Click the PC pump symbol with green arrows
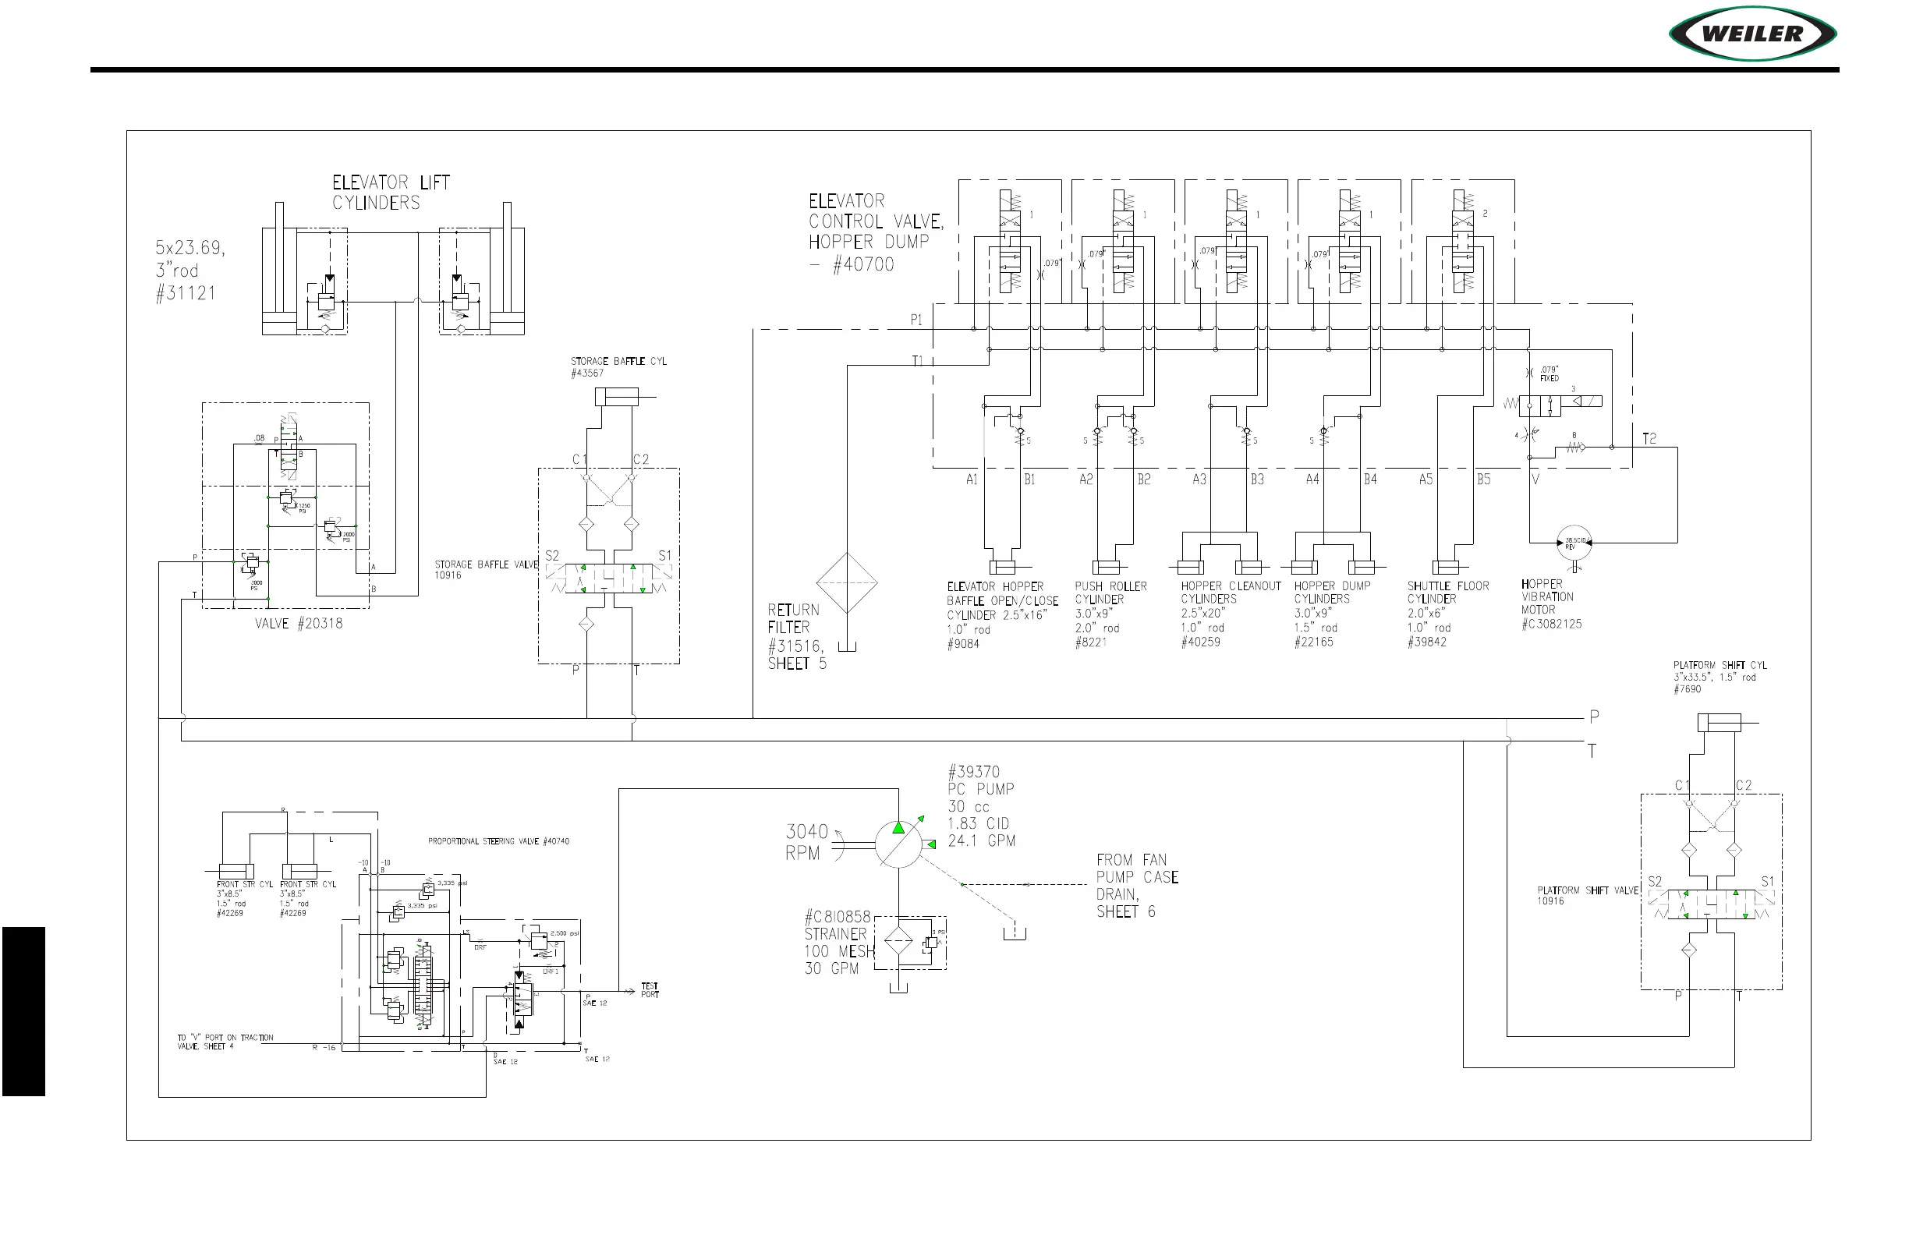This screenshot has height=1235, width=1909. (x=898, y=844)
